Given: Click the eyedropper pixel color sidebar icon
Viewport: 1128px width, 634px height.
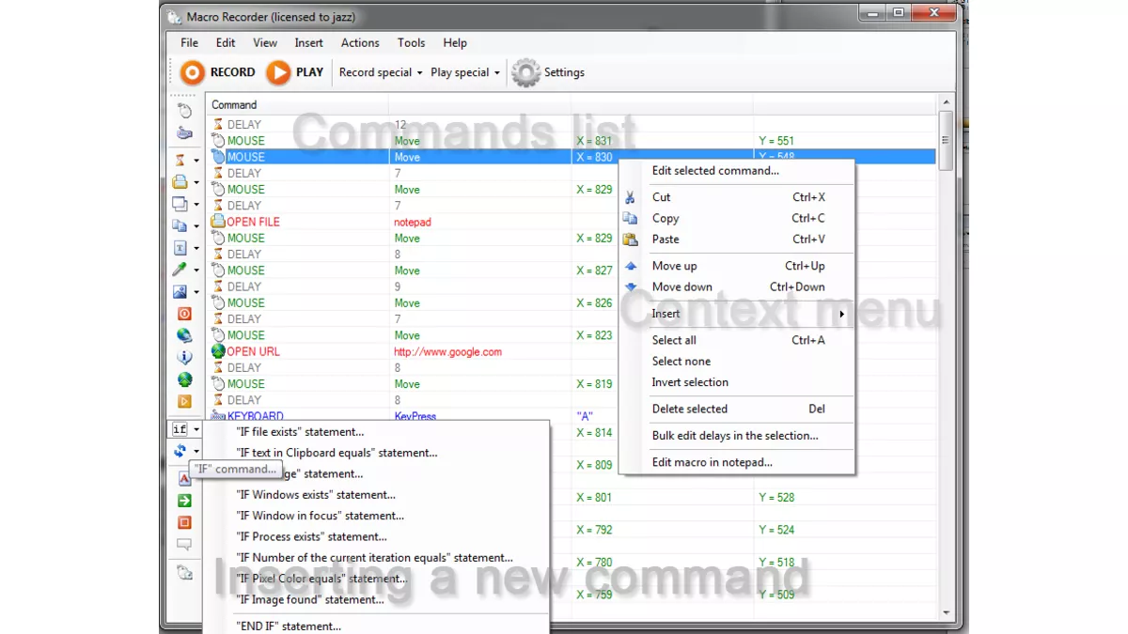Looking at the screenshot, I should tap(180, 270).
